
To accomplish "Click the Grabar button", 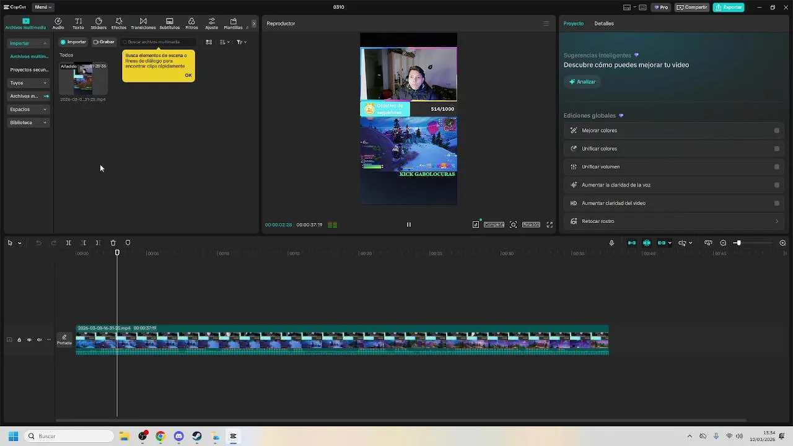I will pyautogui.click(x=103, y=42).
